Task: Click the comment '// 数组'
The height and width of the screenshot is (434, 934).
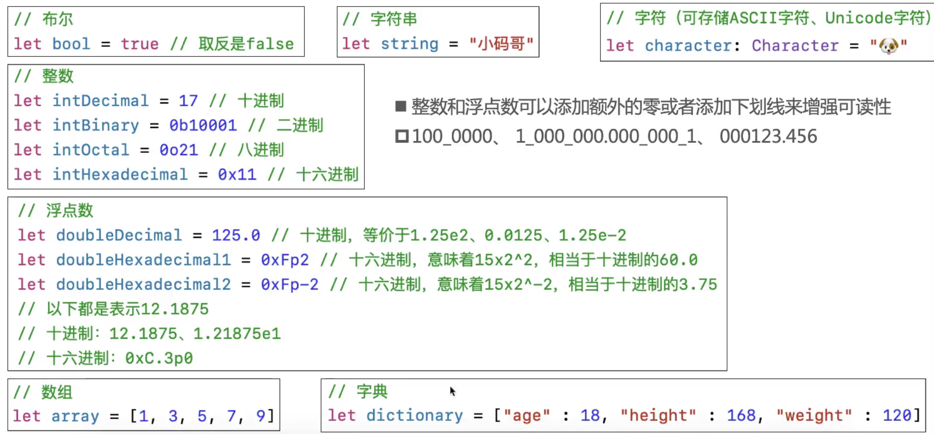Action: 42,392
